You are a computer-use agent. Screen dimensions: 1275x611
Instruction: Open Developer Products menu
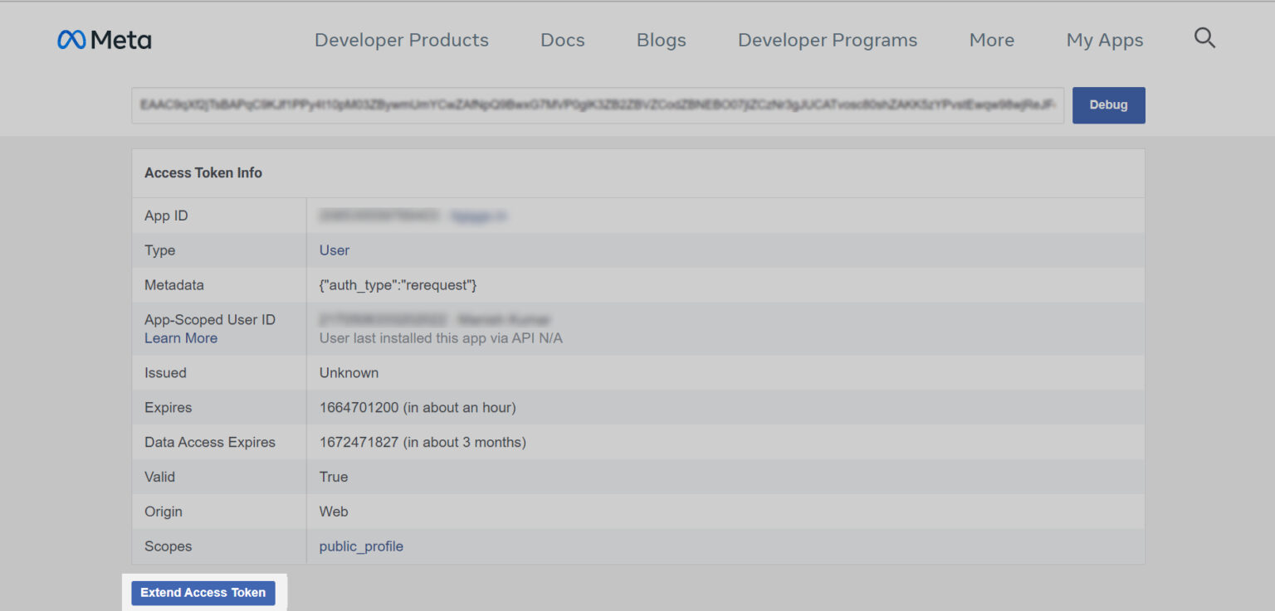pyautogui.click(x=402, y=40)
